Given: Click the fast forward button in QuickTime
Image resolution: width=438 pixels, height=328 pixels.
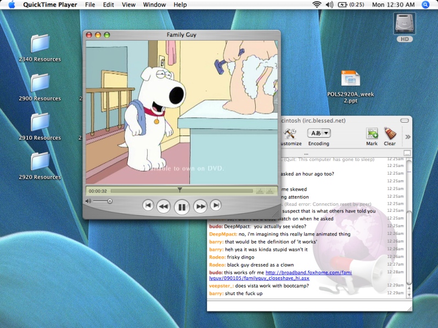Looking at the screenshot, I should click(x=200, y=206).
